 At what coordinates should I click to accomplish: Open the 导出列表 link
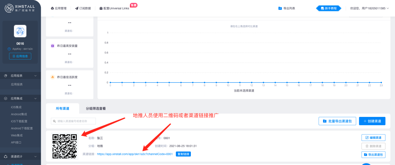(287, 8)
